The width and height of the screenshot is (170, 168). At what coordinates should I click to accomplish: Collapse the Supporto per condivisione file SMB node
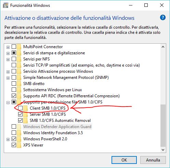8,102
